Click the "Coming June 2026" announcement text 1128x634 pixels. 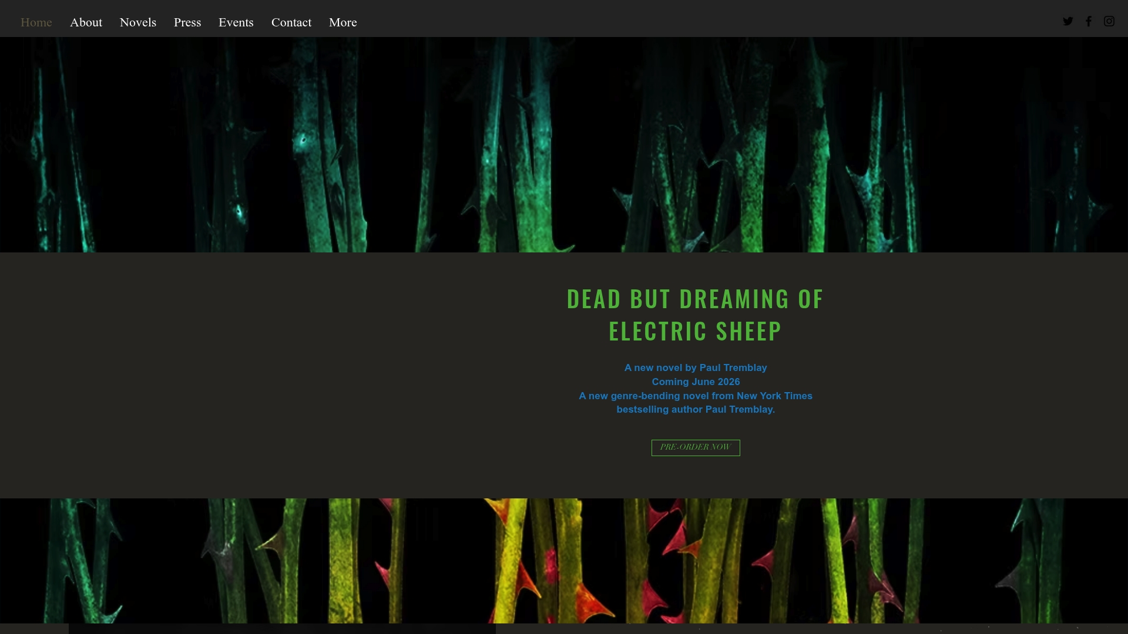[695, 382]
